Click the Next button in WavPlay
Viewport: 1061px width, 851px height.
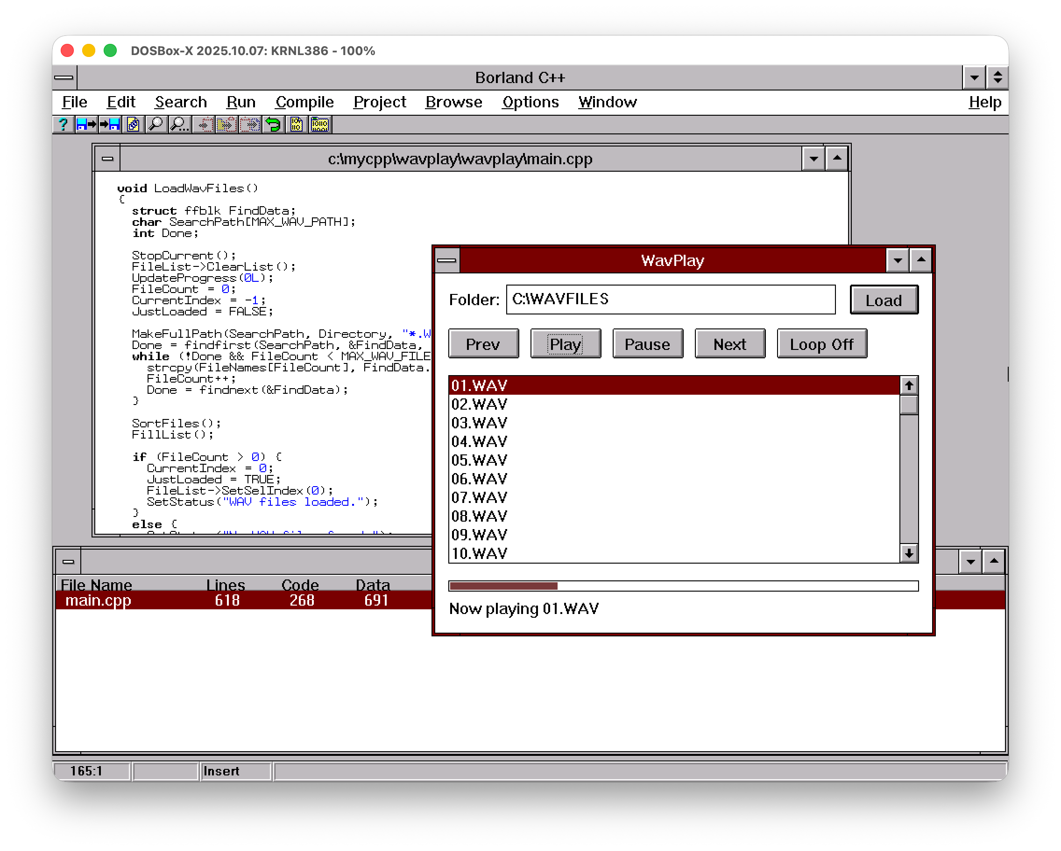coord(730,344)
